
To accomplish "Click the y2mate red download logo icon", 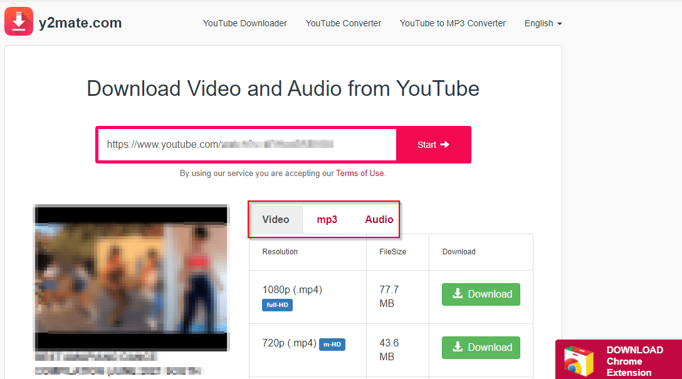I will tap(19, 21).
